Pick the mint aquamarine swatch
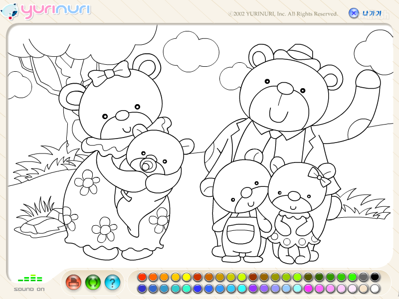The height and width of the screenshot is (299, 399). point(186,289)
